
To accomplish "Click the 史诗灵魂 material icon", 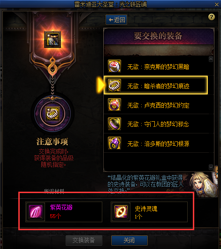I will 121,212.
